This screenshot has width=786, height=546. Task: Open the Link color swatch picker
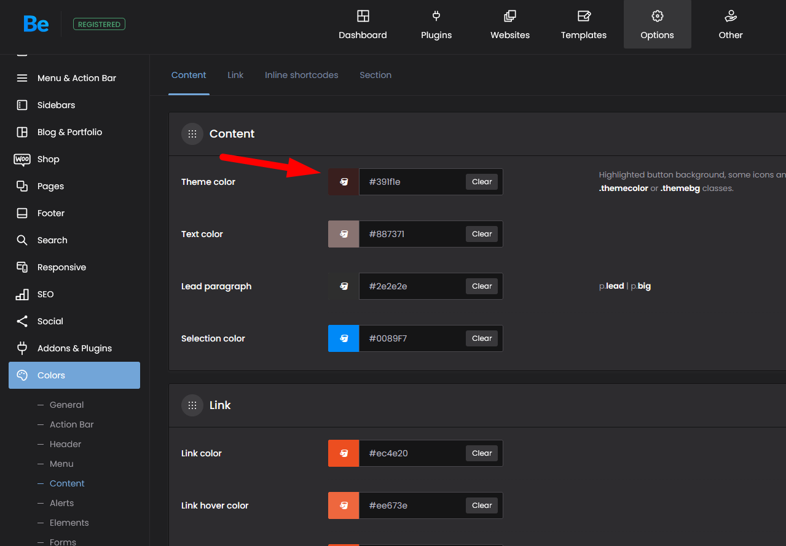(x=344, y=453)
